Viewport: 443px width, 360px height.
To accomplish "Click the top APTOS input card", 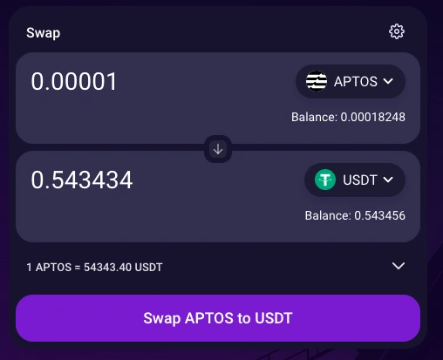I will [218, 98].
